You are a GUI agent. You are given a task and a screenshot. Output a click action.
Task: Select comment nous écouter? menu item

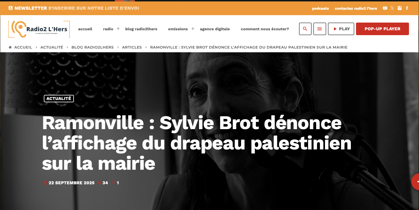point(265,29)
